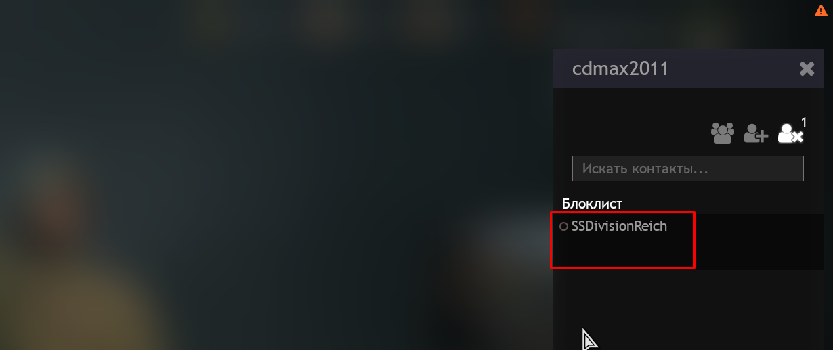Click the Блоклист section heading

(592, 203)
